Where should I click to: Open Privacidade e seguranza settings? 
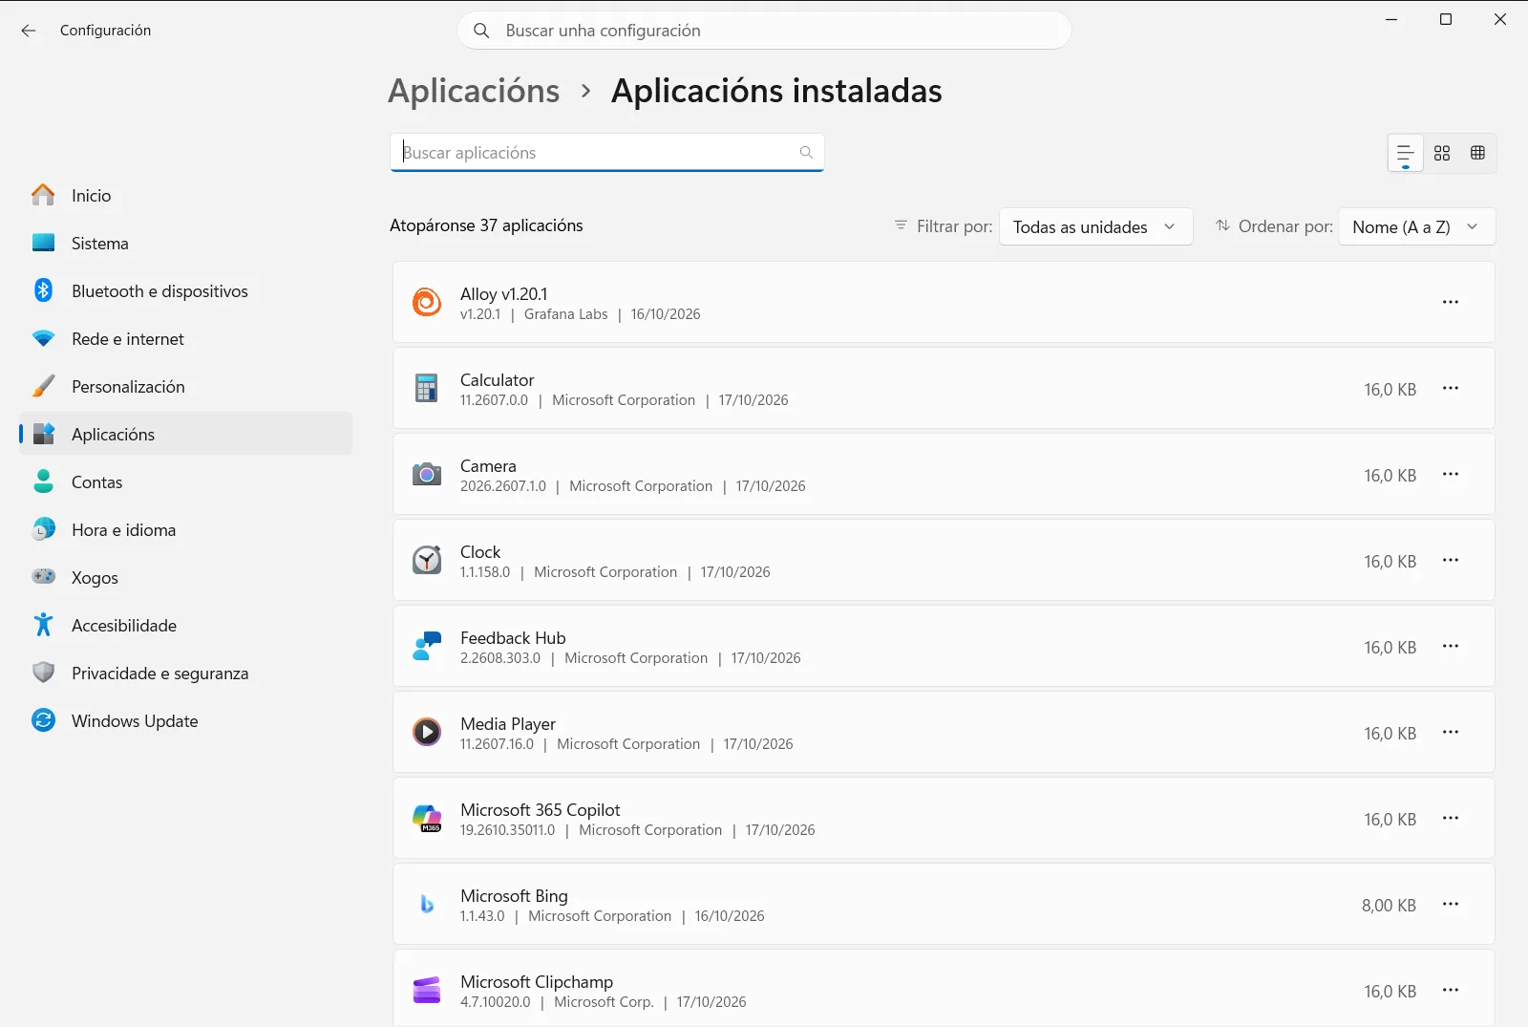(186, 673)
